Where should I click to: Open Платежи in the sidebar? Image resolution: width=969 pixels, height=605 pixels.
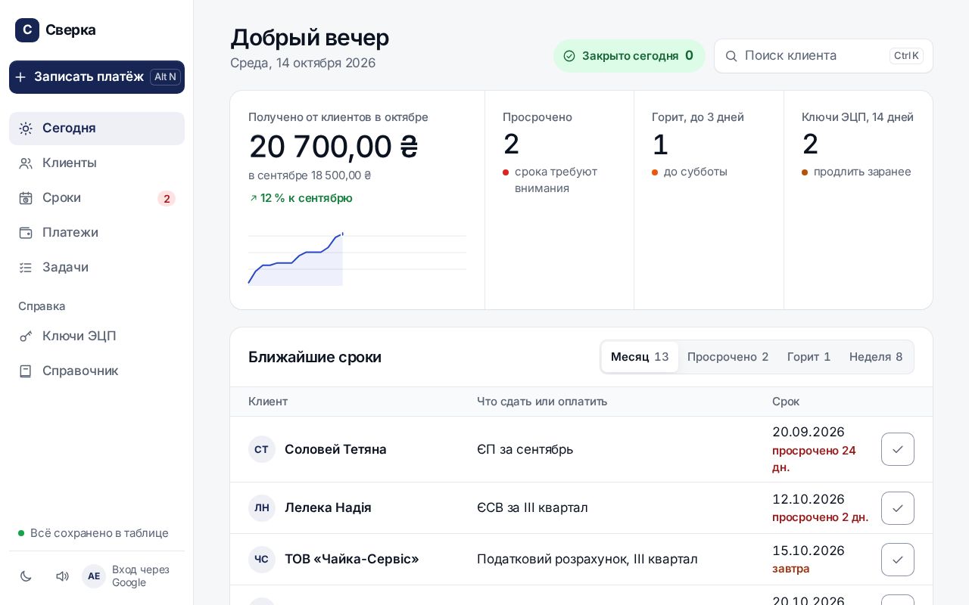click(97, 233)
